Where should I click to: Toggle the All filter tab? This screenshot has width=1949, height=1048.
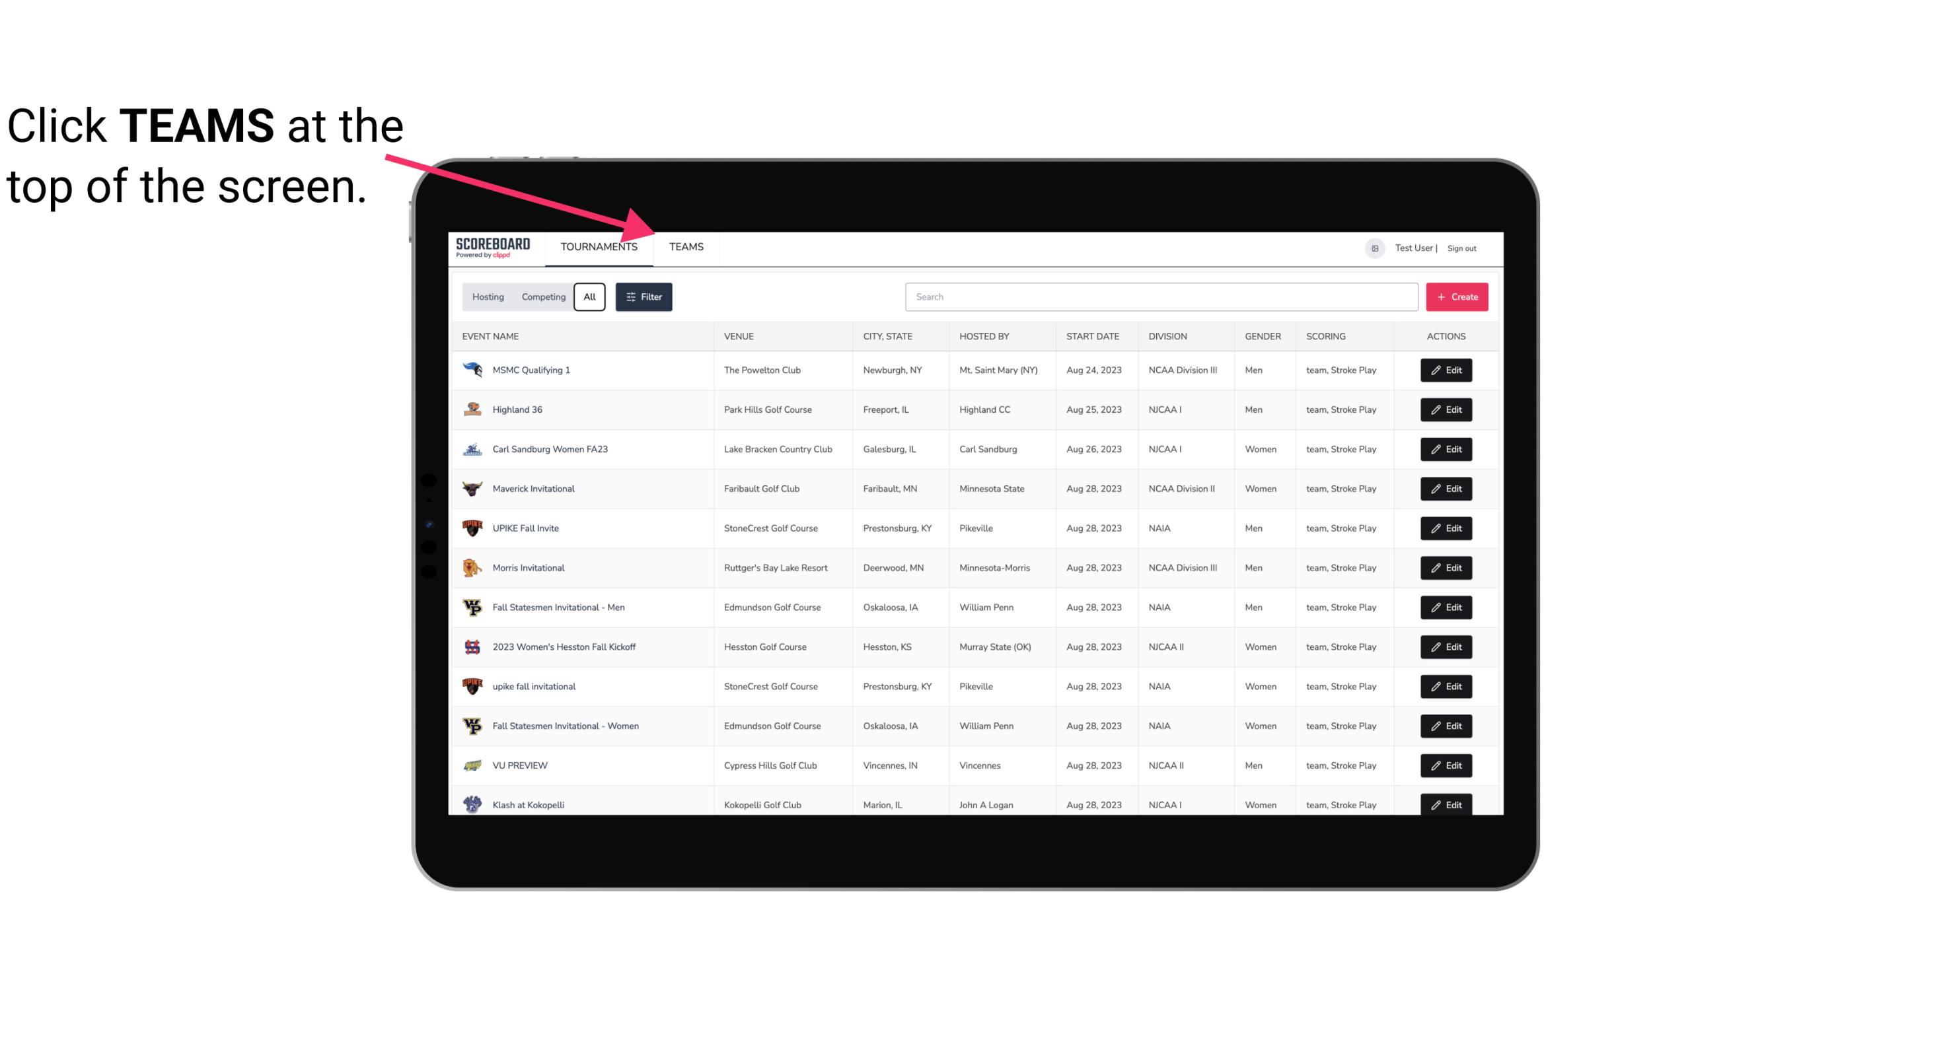[x=590, y=296]
